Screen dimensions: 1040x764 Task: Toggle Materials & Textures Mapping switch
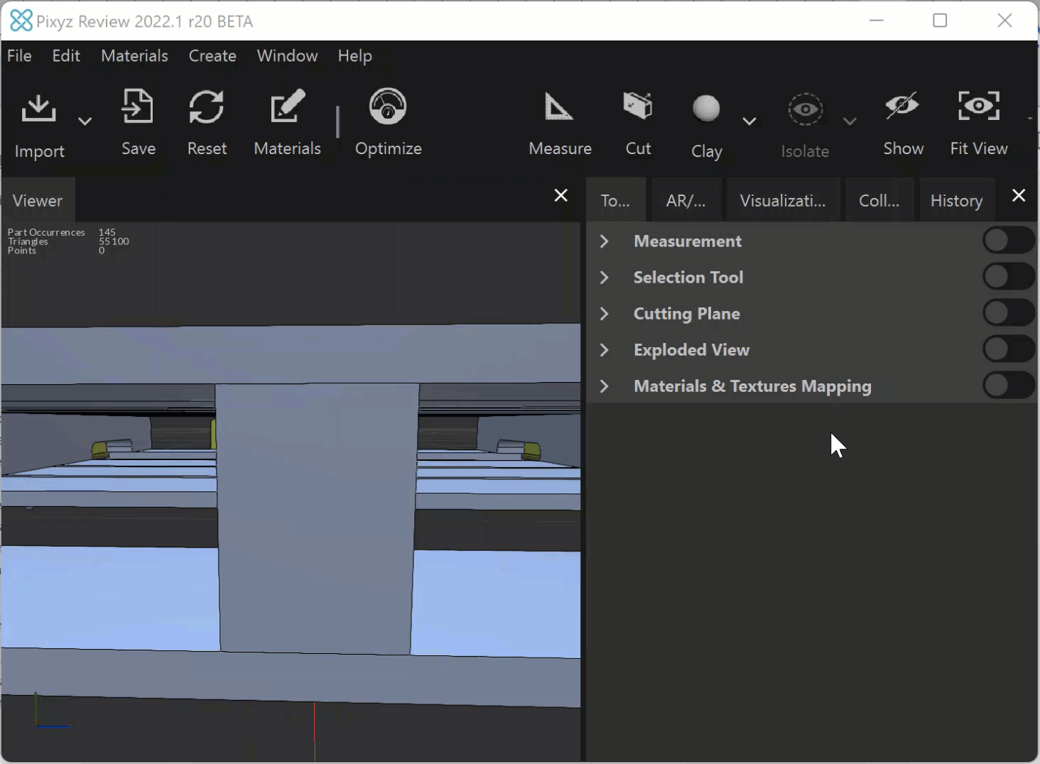tap(1009, 385)
